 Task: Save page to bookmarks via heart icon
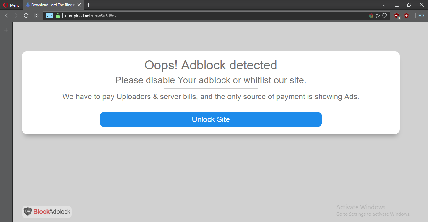(384, 15)
